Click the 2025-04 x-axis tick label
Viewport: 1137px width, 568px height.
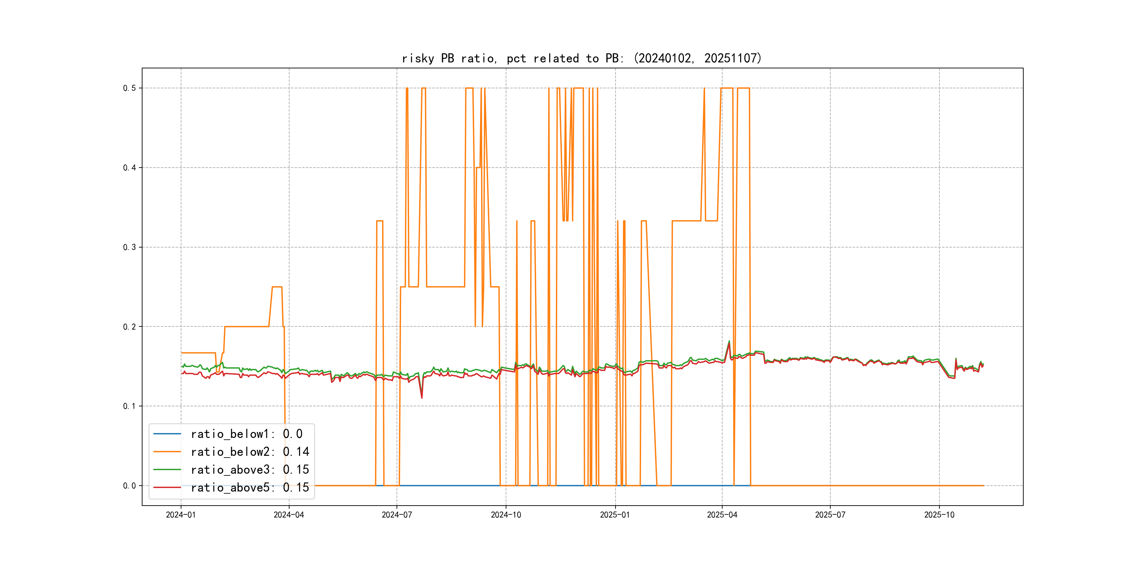click(x=722, y=515)
